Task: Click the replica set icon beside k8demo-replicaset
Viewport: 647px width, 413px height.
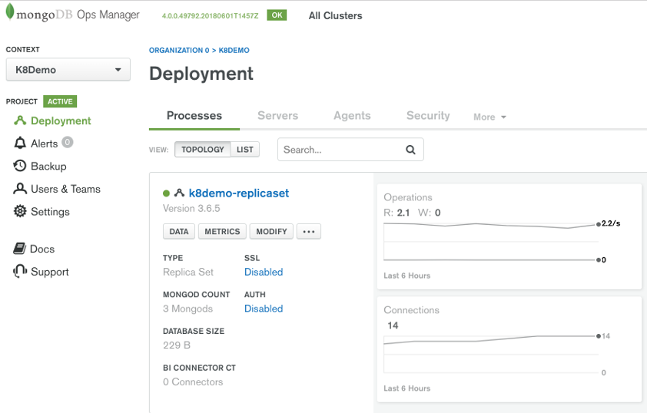Action: pyautogui.click(x=179, y=193)
